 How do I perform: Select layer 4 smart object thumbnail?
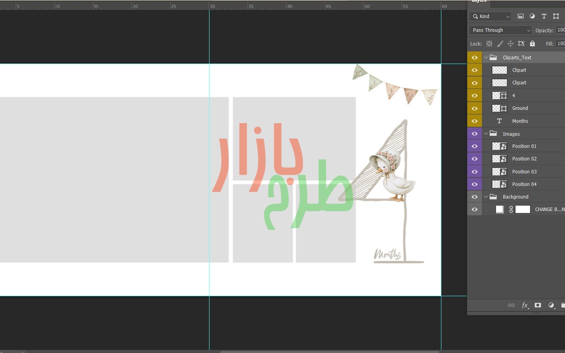coord(500,96)
